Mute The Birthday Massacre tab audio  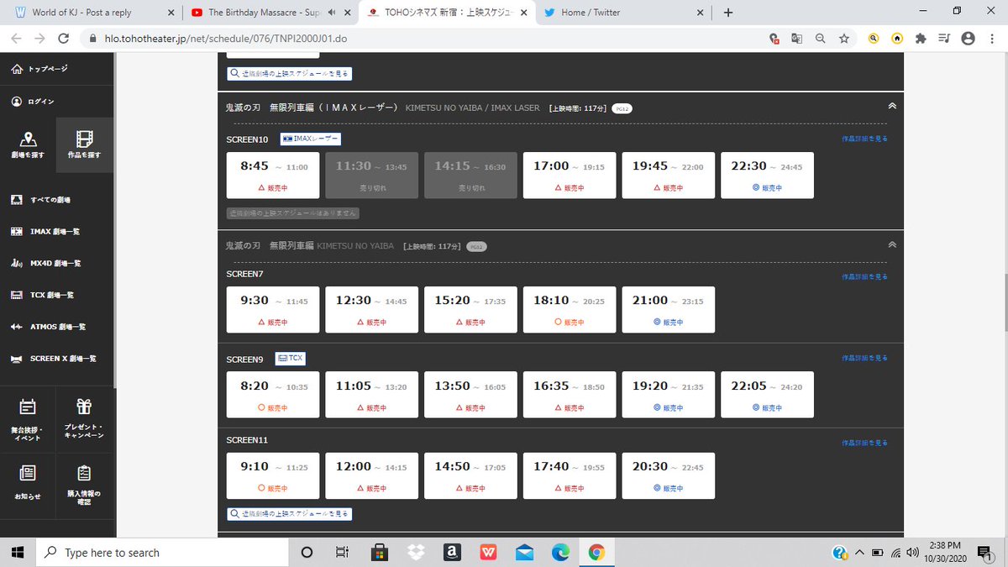point(333,13)
